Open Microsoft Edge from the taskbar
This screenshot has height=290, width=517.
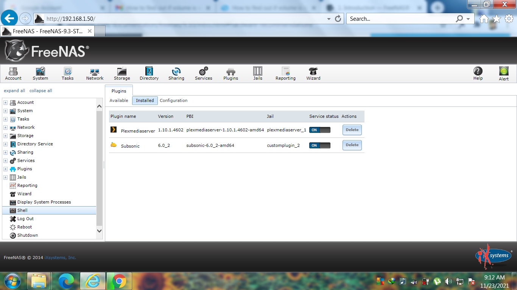coord(66,281)
